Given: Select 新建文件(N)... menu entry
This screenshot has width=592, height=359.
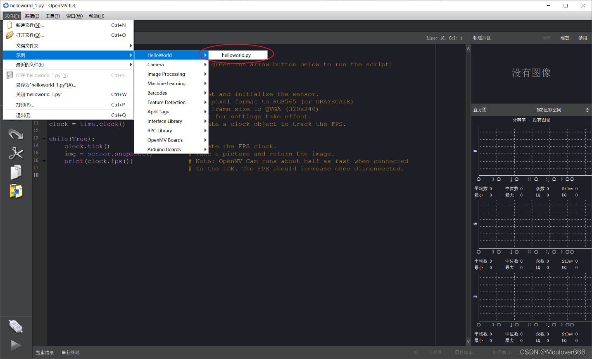Looking at the screenshot, I should [68, 25].
